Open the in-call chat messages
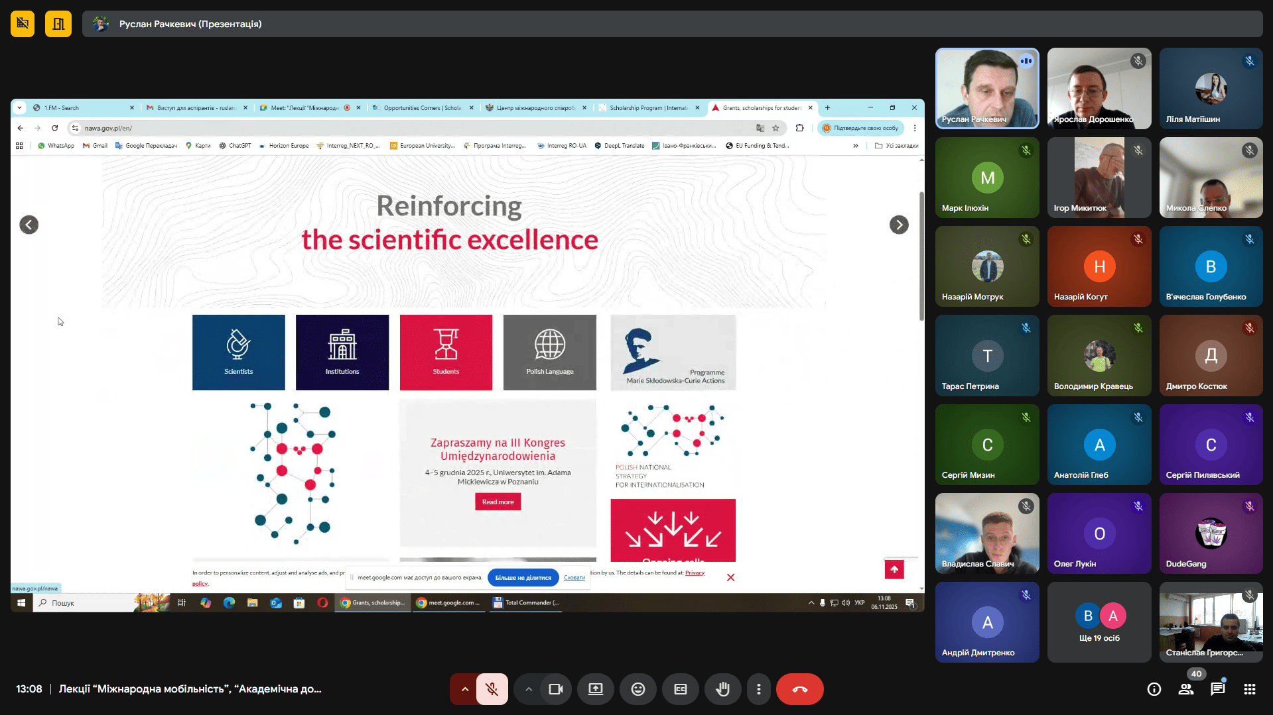Image resolution: width=1273 pixels, height=715 pixels. click(x=1218, y=689)
